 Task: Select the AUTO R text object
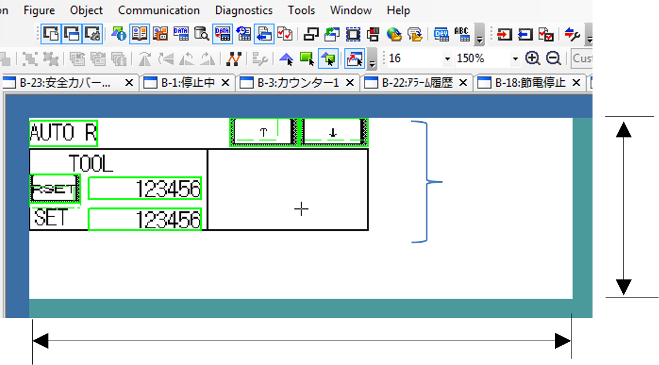click(64, 133)
